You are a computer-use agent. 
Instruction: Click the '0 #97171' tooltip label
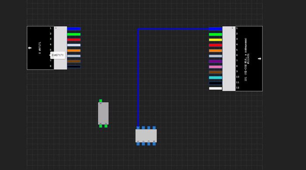(x=58, y=55)
